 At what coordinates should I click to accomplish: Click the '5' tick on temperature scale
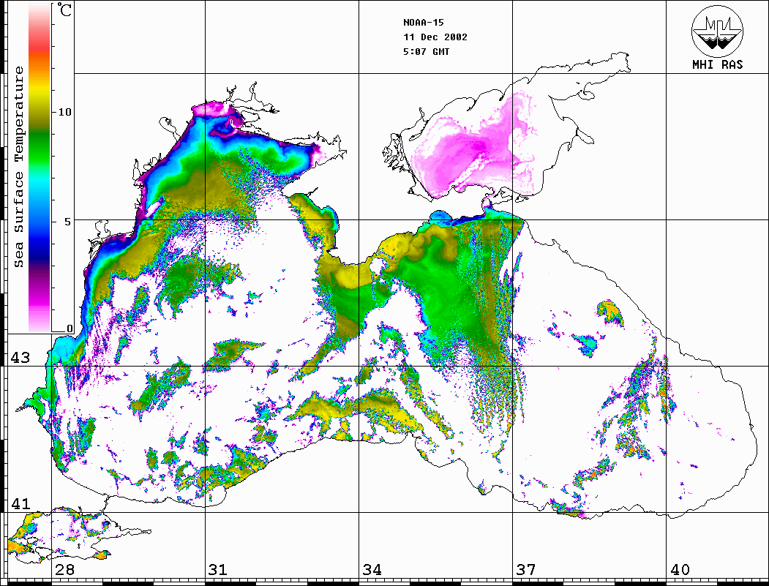(67, 222)
